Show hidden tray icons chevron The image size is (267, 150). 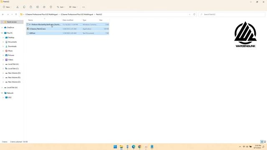click(x=240, y=147)
